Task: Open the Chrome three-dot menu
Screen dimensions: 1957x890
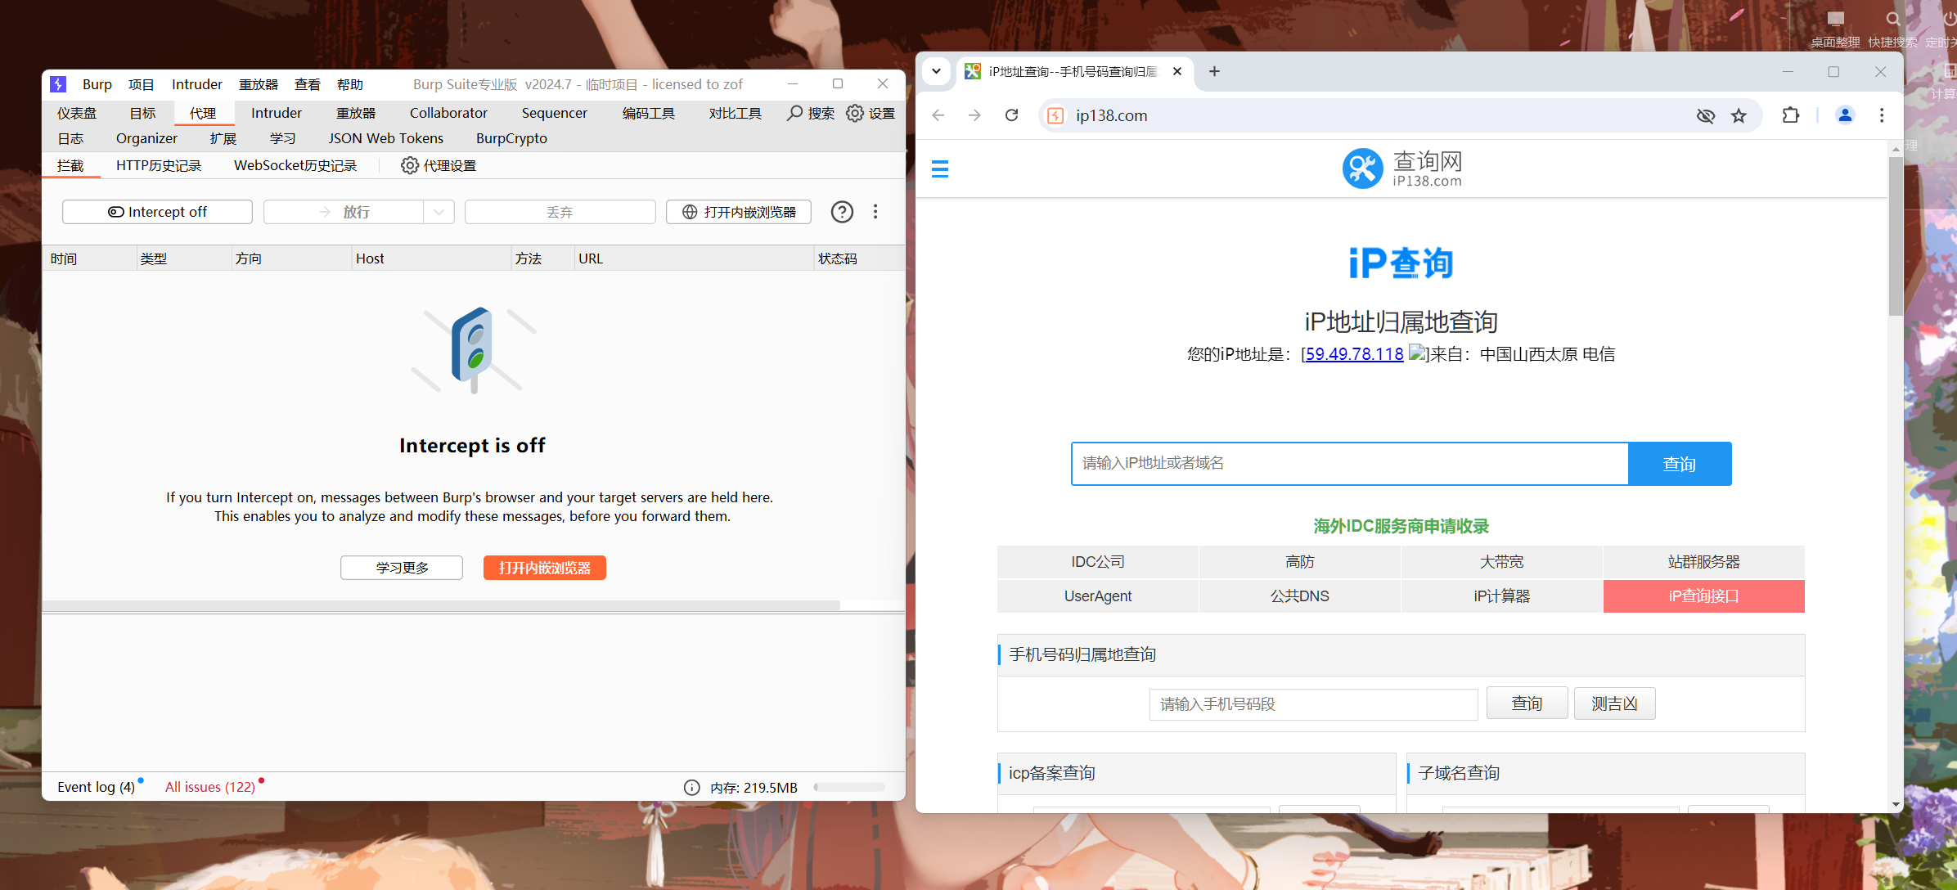Action: point(1881,115)
